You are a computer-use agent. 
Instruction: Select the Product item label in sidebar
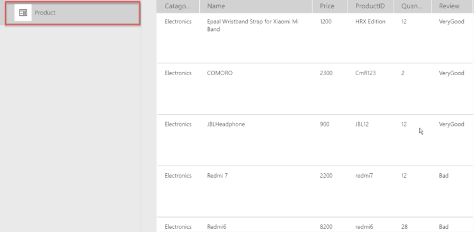click(45, 13)
